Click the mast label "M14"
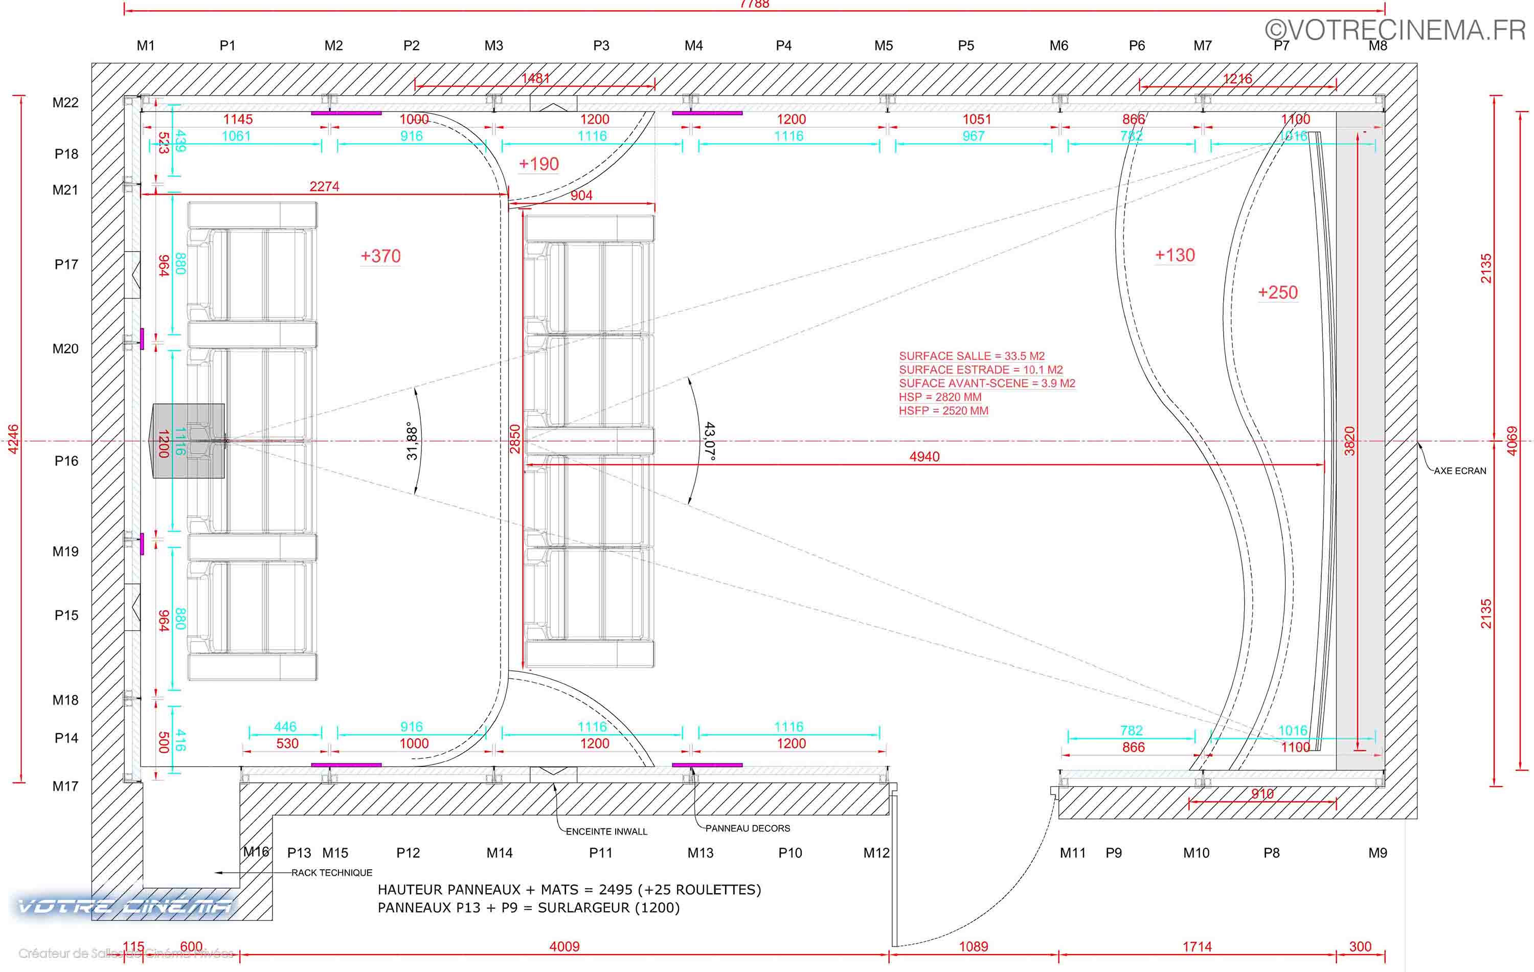The image size is (1534, 972). [500, 853]
